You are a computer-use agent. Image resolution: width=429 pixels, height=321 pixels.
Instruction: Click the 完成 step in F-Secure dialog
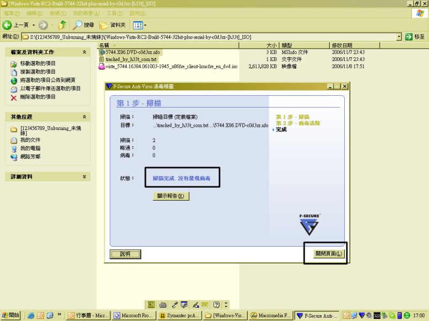(x=281, y=129)
